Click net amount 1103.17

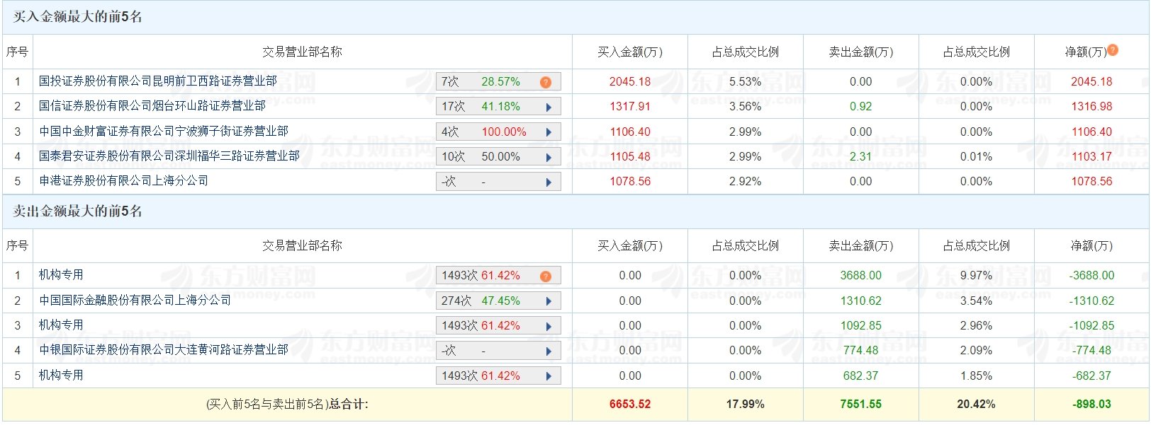(x=1091, y=157)
